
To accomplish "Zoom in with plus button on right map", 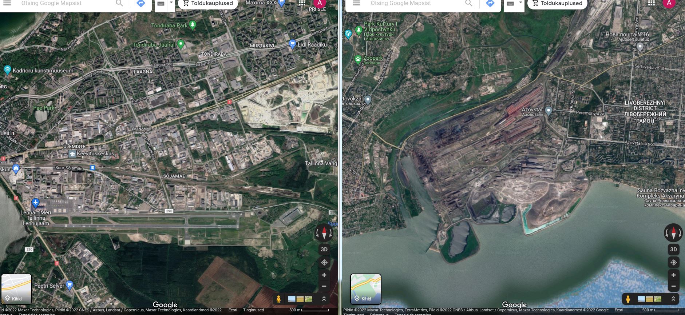I will click(673, 275).
